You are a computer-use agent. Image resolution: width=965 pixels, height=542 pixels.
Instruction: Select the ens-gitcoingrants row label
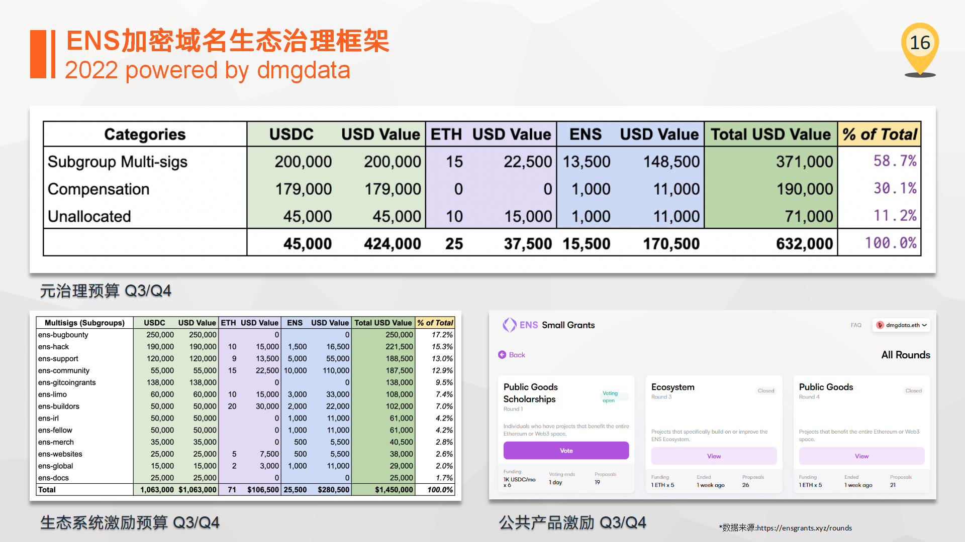(x=67, y=382)
